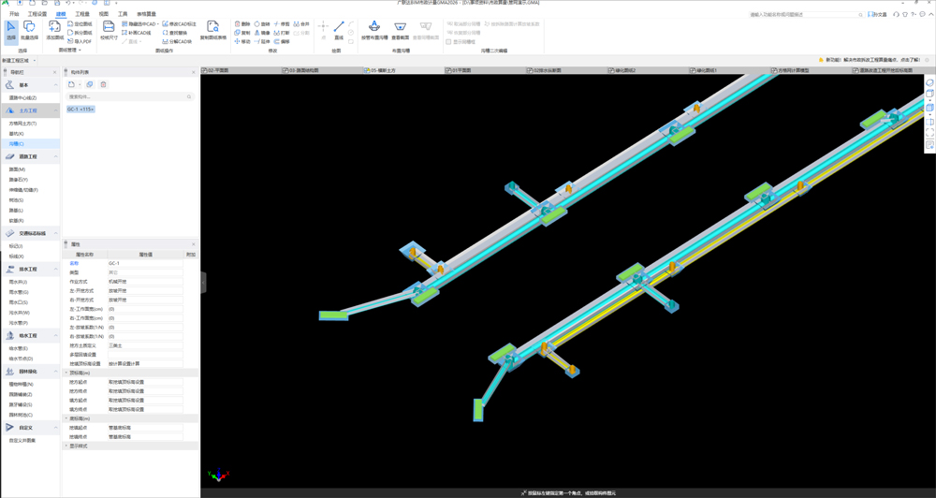Viewport: 936px width, 498px height.
Task: Open the 校核尺寸 check dimension tool
Action: (x=109, y=31)
